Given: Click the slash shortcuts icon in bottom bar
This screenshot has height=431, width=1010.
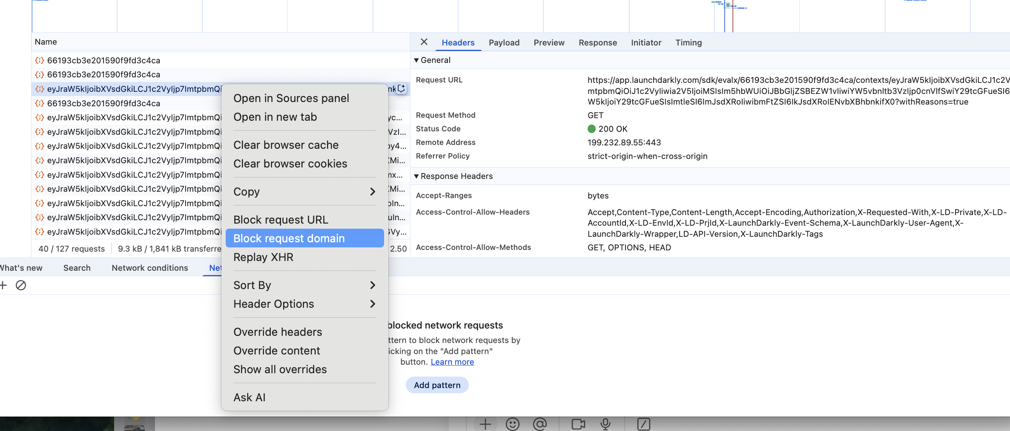Looking at the screenshot, I should tap(643, 424).
